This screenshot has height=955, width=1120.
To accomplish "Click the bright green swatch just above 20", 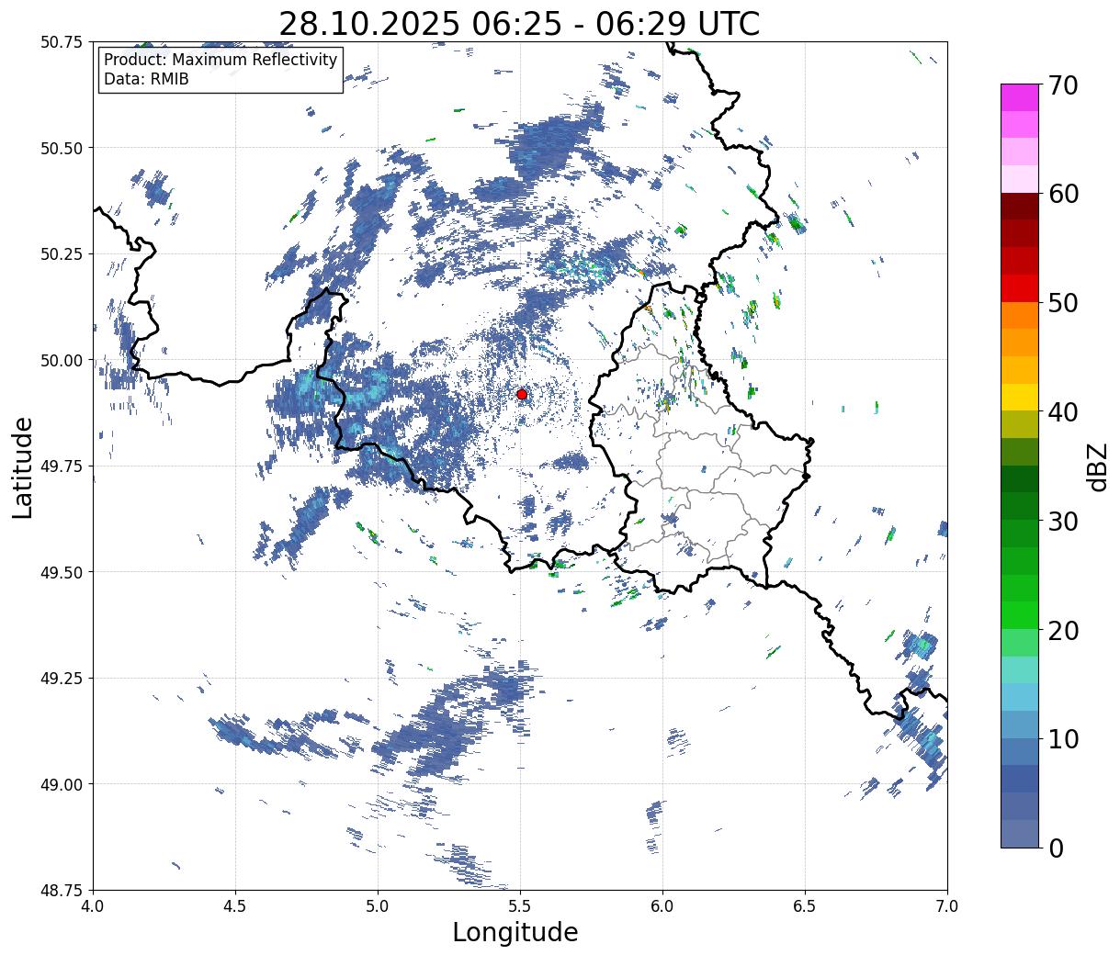I will tap(1020, 615).
